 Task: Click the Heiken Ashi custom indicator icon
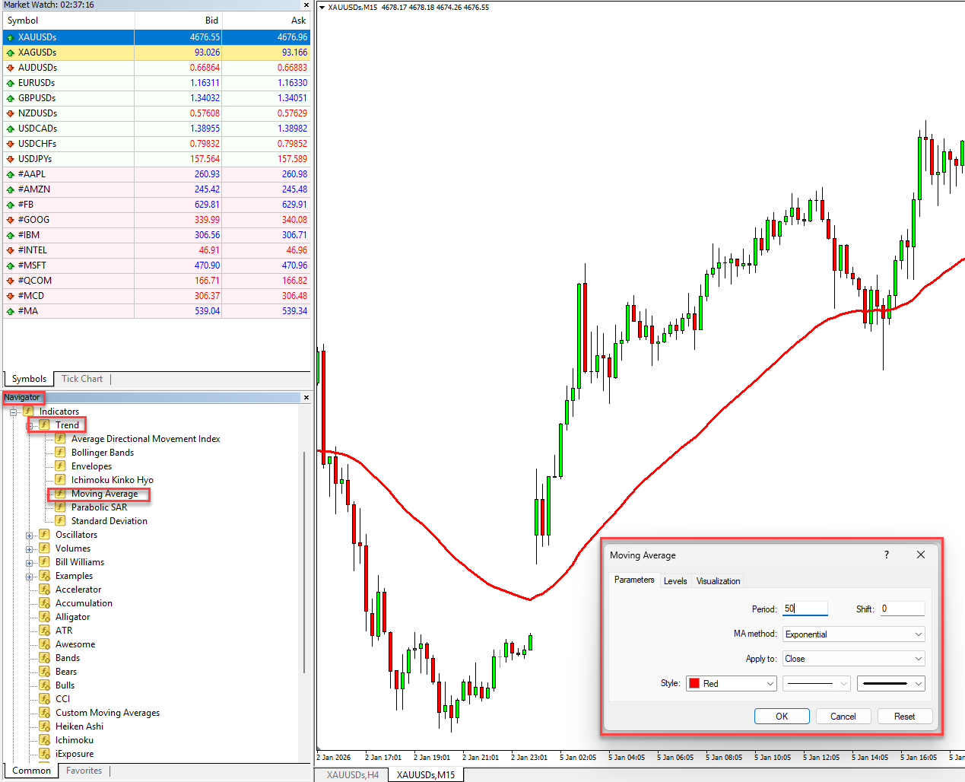(x=45, y=726)
